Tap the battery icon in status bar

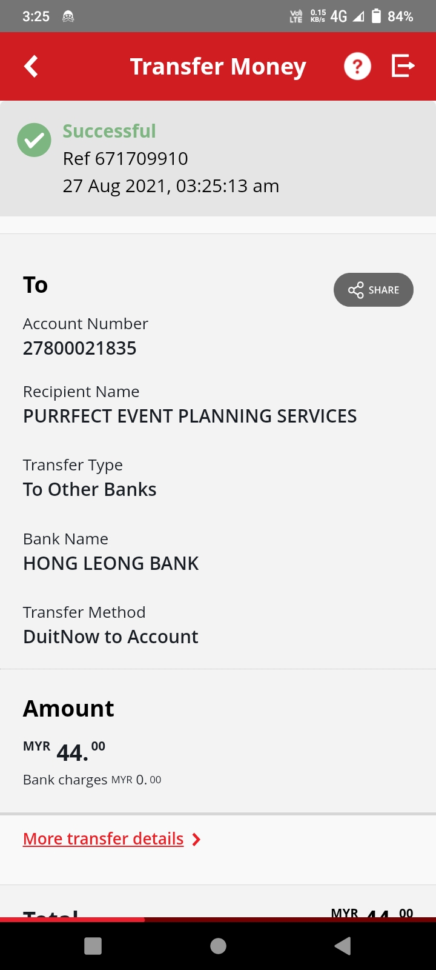(x=376, y=16)
